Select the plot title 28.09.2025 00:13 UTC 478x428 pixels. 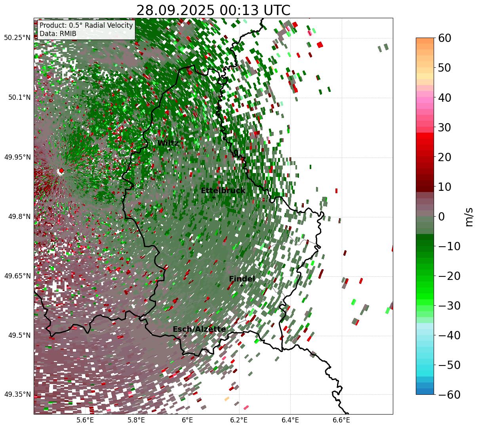213,10
